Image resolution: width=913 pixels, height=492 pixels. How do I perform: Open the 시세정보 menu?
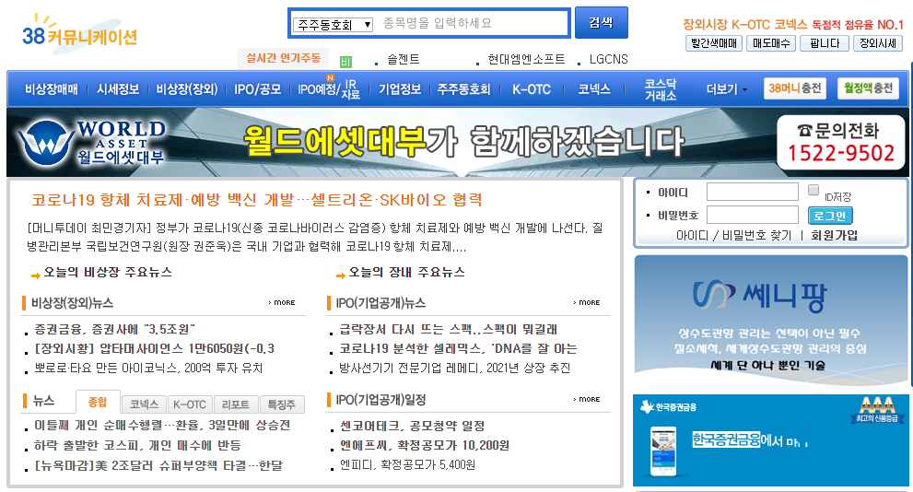pos(118,89)
